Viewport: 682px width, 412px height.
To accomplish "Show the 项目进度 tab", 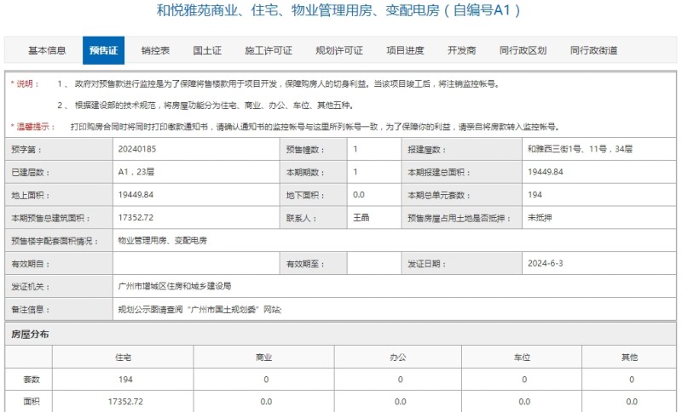I will click(x=405, y=50).
